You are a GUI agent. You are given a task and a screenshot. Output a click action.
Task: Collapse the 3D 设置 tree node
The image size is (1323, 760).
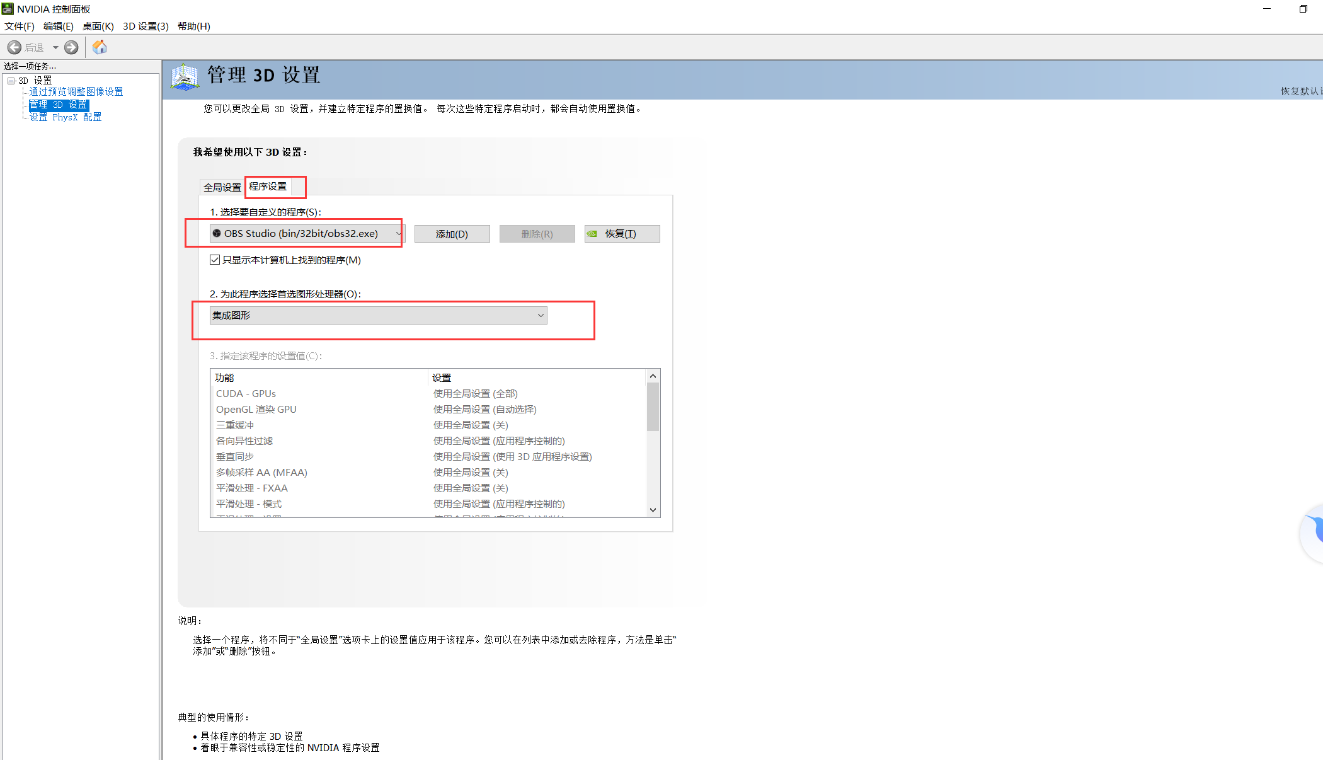click(x=11, y=80)
